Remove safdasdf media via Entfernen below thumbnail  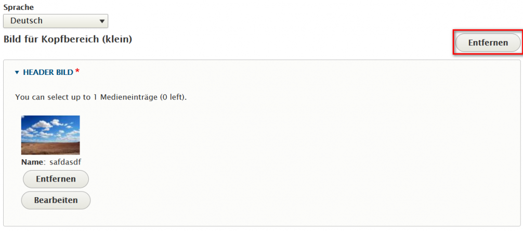point(56,179)
